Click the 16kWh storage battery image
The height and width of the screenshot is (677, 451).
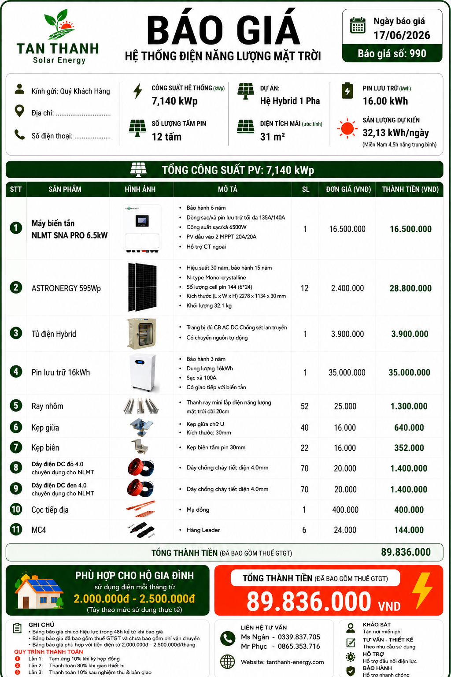144,372
